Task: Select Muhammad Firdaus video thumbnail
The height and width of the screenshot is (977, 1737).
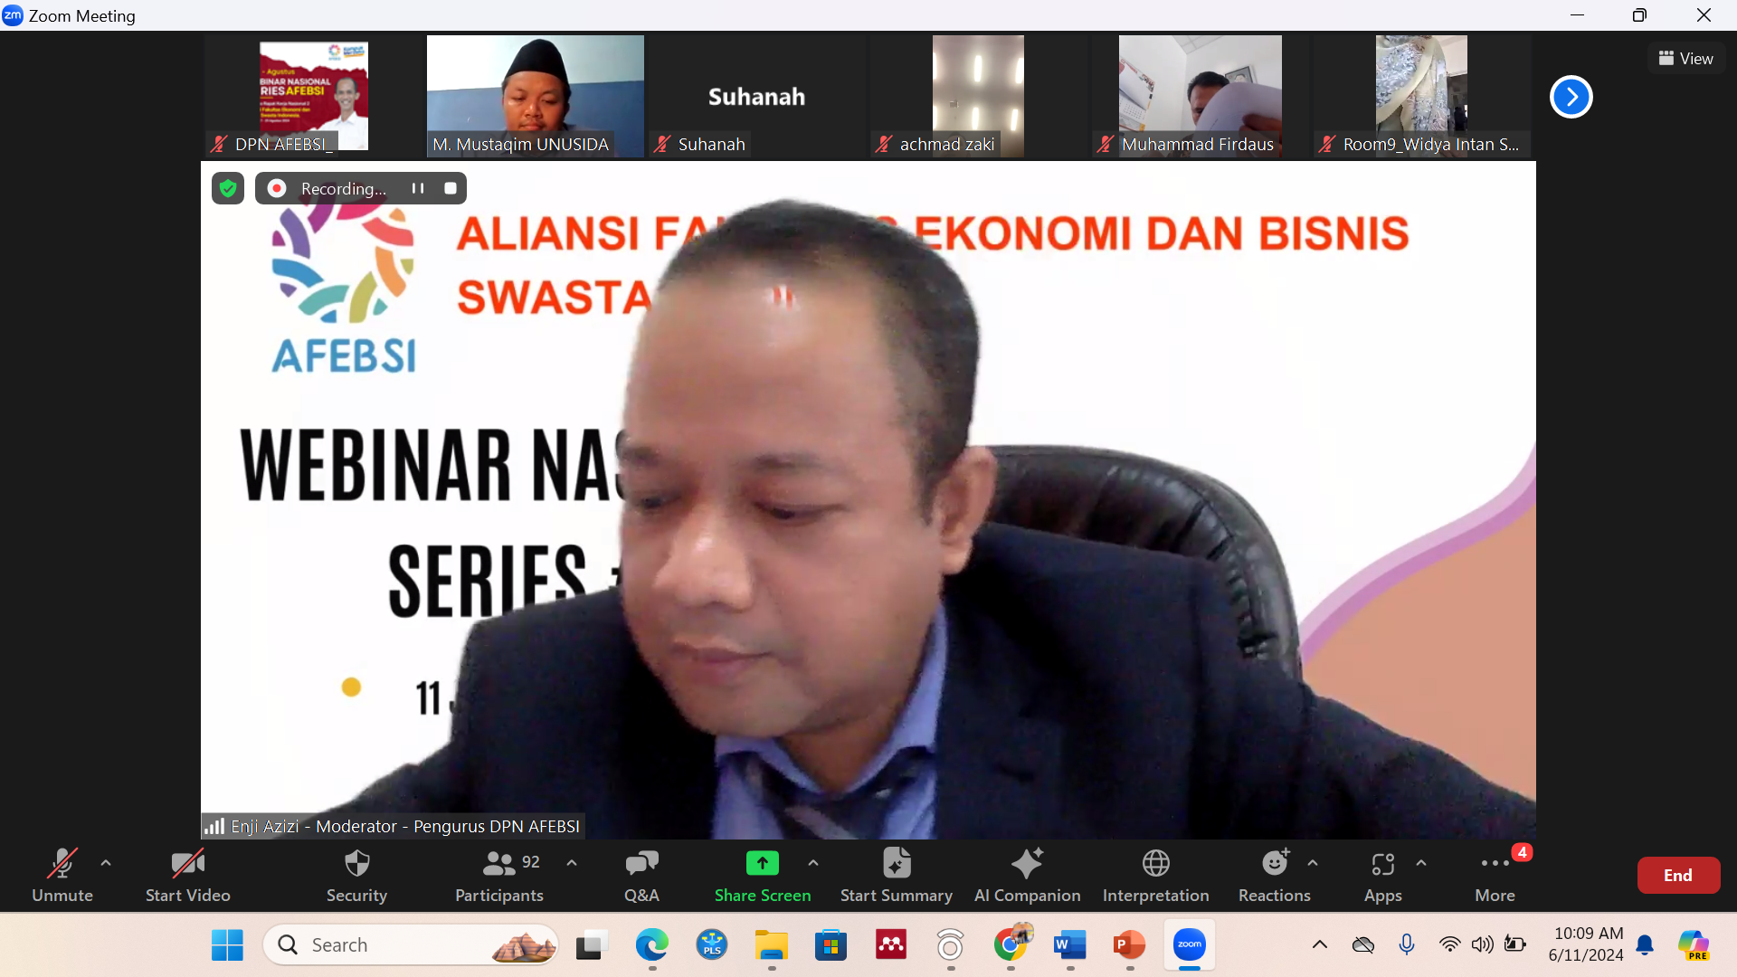Action: tap(1201, 96)
